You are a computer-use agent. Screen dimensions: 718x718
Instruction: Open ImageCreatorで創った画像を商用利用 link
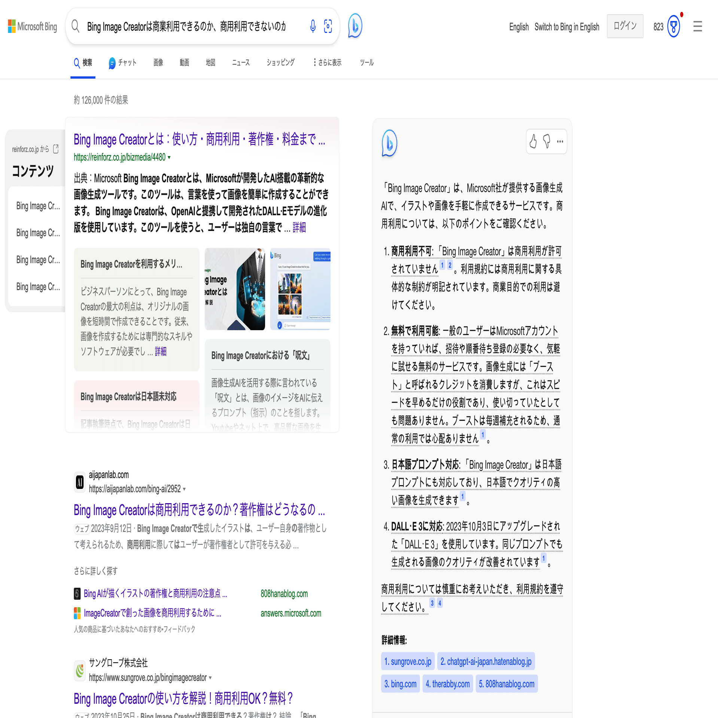152,613
